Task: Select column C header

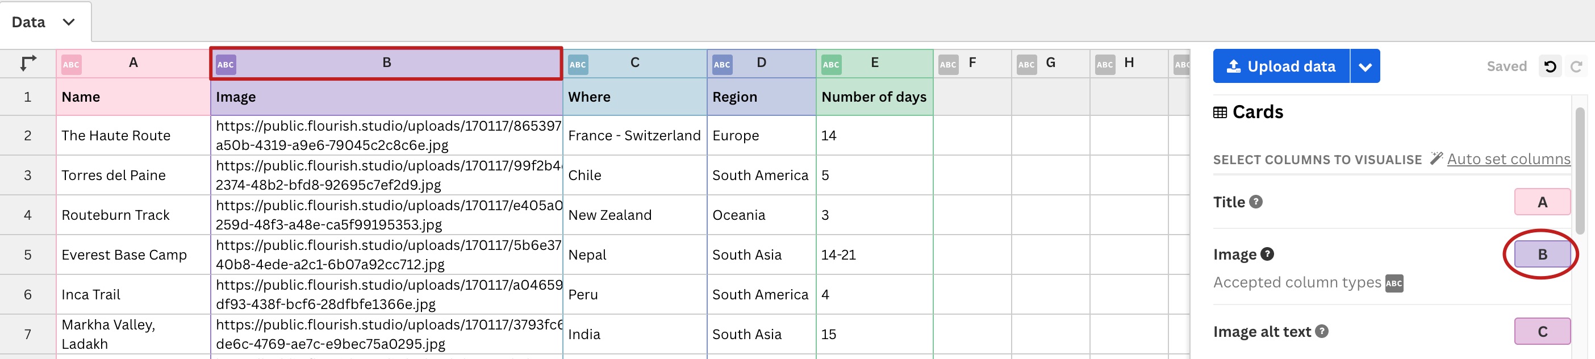Action: coord(634,64)
